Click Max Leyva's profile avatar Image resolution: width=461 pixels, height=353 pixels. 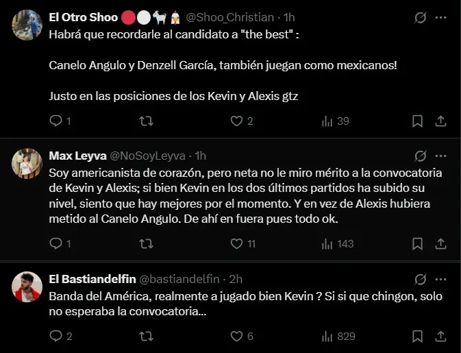pyautogui.click(x=27, y=163)
